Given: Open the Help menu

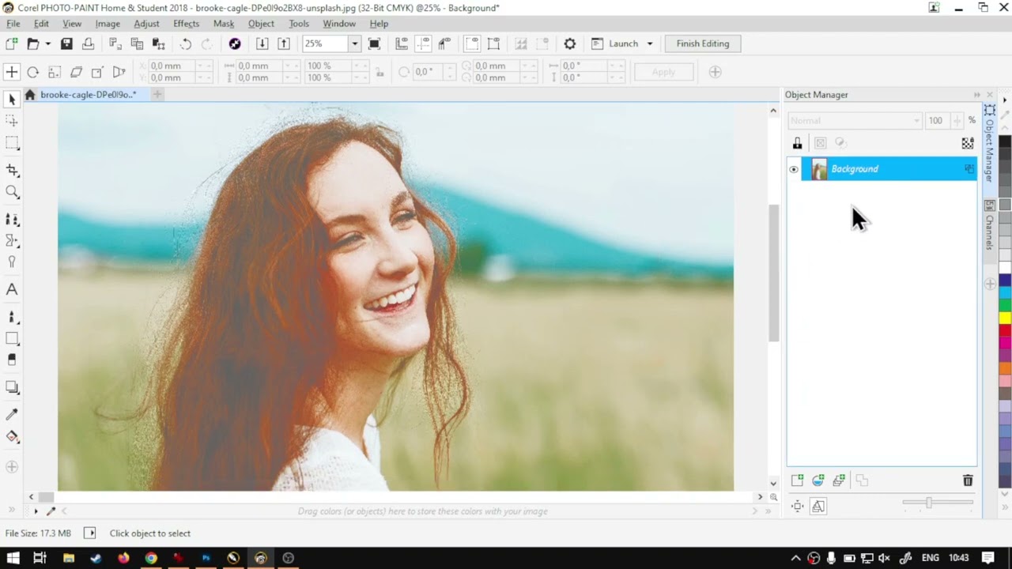Looking at the screenshot, I should click(x=379, y=24).
